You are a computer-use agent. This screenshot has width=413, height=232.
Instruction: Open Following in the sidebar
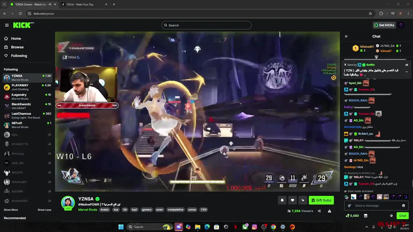pyautogui.click(x=15, y=56)
